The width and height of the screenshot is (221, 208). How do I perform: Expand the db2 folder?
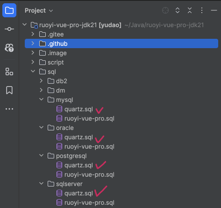41,81
